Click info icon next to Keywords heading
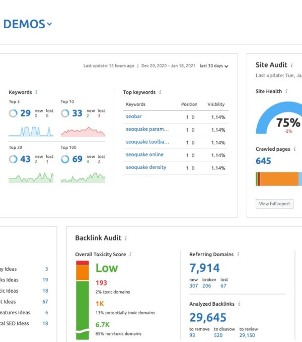 (37, 92)
